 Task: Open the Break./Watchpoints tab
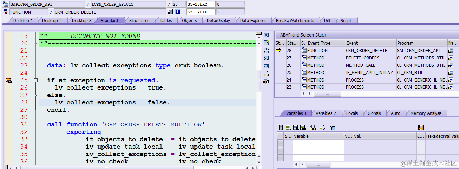click(295, 20)
